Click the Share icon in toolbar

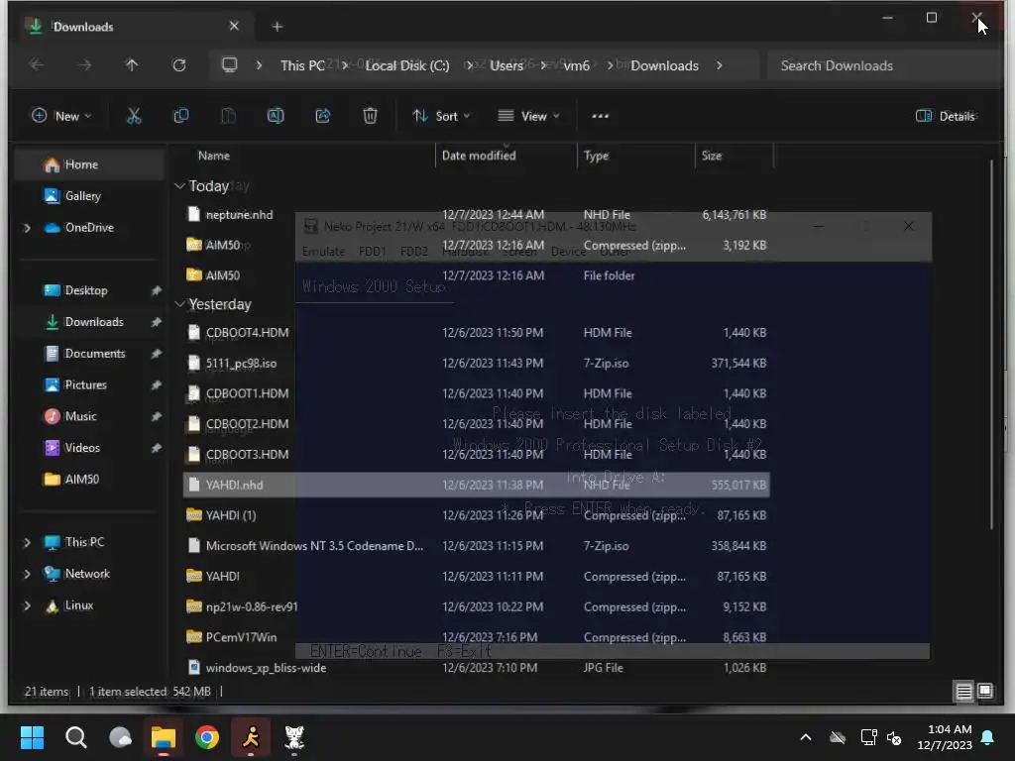[323, 116]
